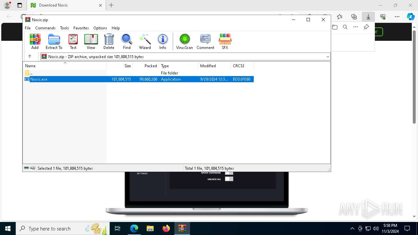Sort files by Size column
This screenshot has height=235, width=418.
pos(120,66)
